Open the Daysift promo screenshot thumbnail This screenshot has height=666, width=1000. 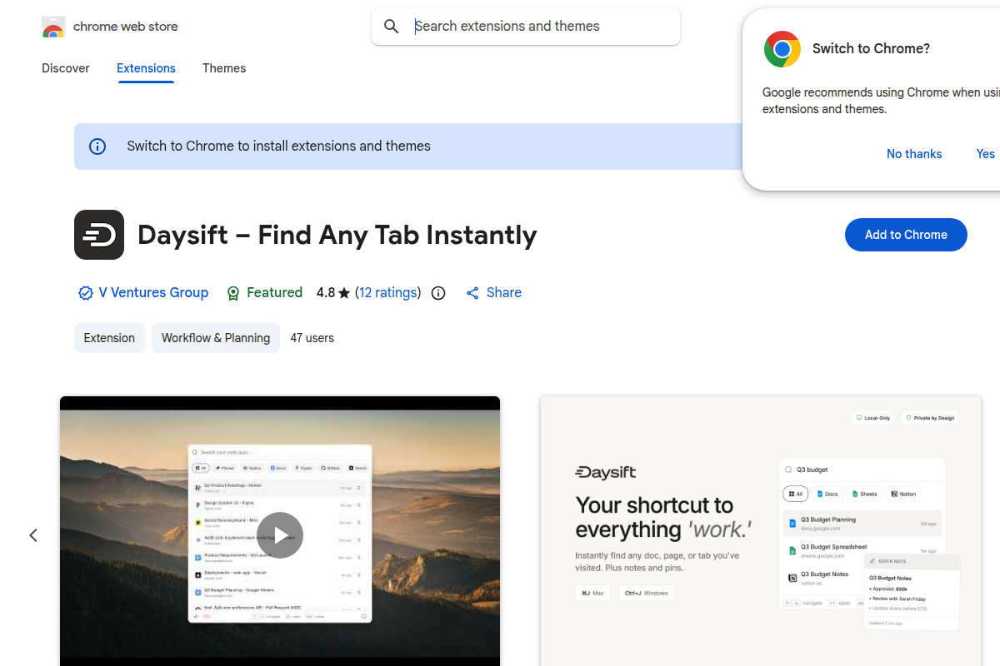tap(761, 531)
